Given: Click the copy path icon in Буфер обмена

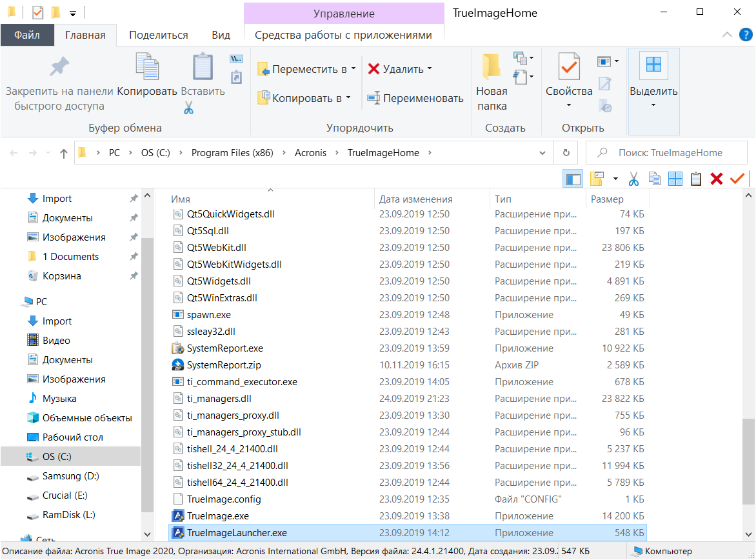Looking at the screenshot, I should tap(236, 59).
